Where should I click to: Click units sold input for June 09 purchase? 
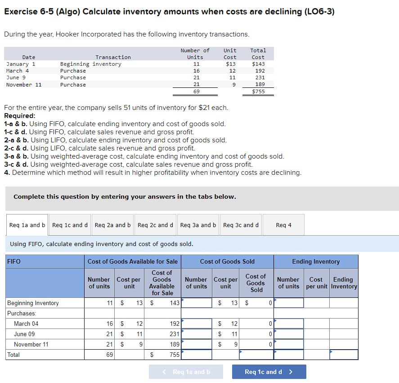196,333
